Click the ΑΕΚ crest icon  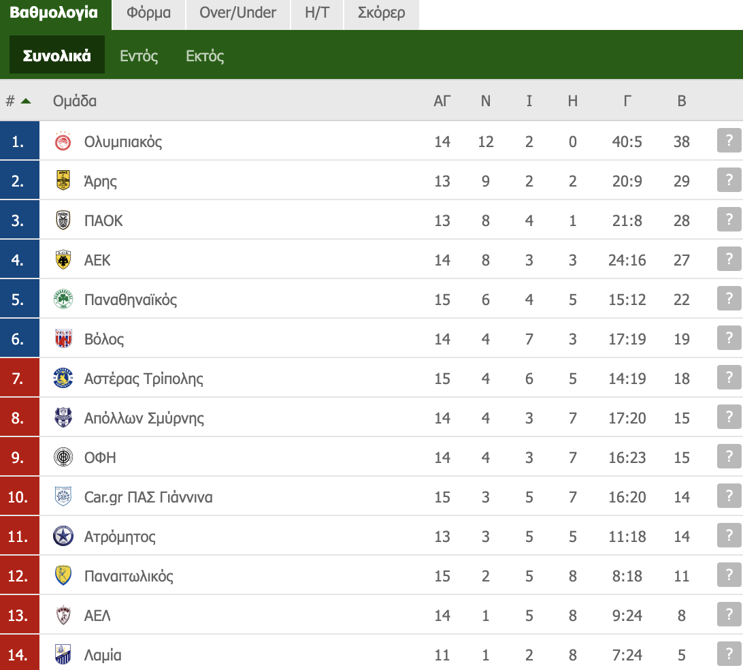(x=63, y=260)
